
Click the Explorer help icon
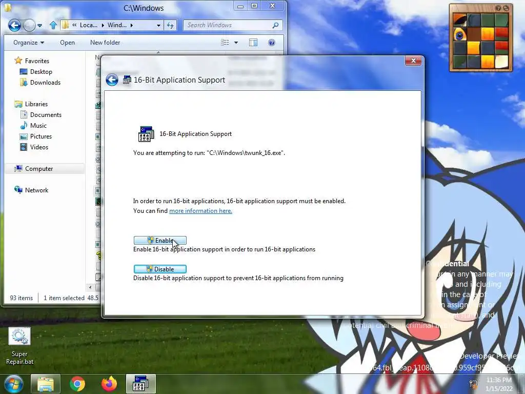coord(272,43)
